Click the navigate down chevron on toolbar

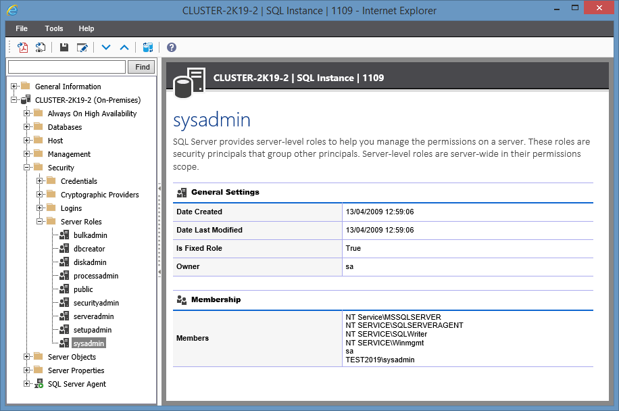pos(105,47)
